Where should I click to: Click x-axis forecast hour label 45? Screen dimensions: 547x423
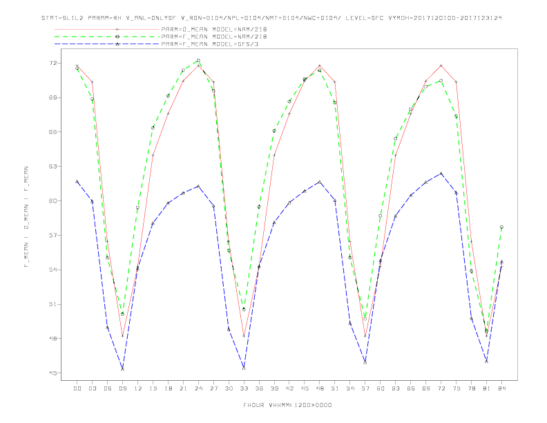pos(305,388)
